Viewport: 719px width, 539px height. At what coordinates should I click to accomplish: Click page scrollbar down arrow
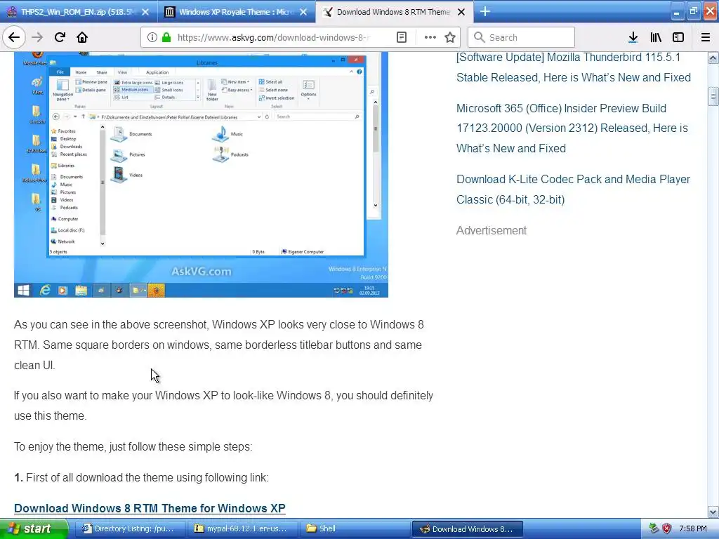tap(713, 512)
